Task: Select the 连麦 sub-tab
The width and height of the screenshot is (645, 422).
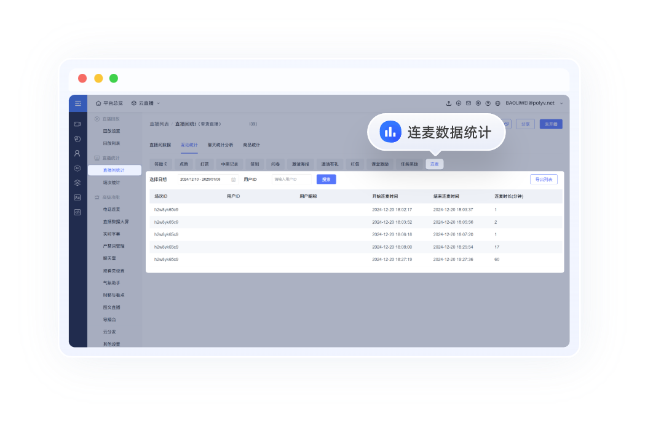Action: [x=434, y=164]
